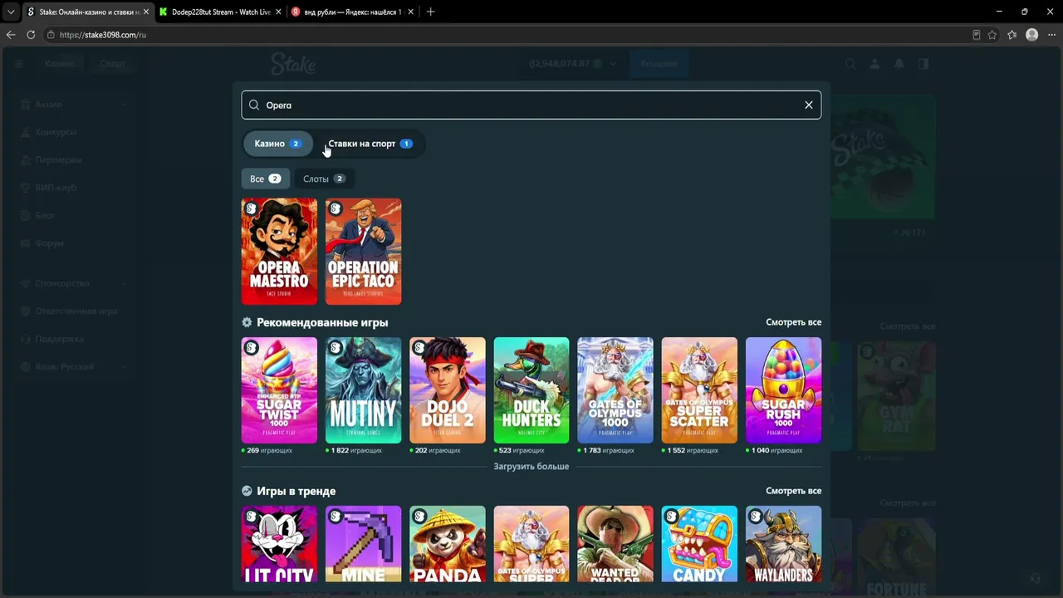Open the Panda trending game
Viewport: 1063px width, 598px height.
(448, 544)
